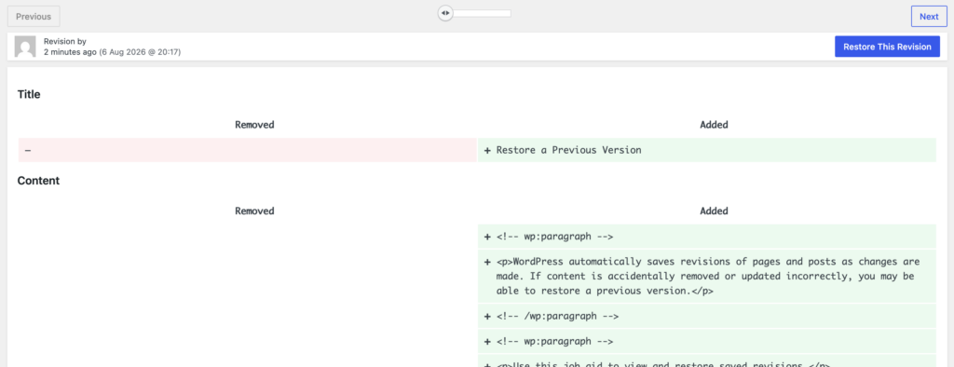Click Restore This Revision button
Image resolution: width=954 pixels, height=367 pixels.
[887, 47]
